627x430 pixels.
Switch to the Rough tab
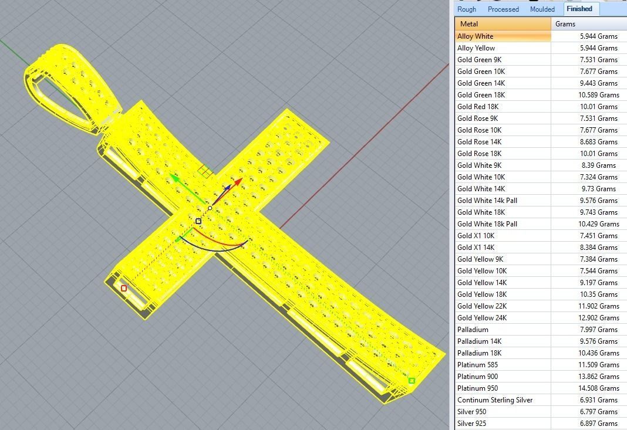point(467,9)
